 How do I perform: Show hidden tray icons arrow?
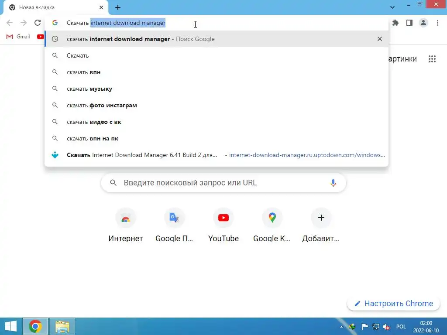point(341,327)
